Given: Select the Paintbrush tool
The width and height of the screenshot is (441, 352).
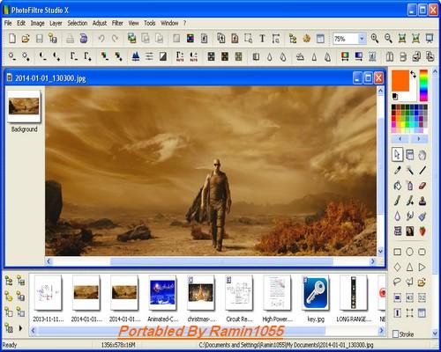Looking at the screenshot, I should 397,201.
